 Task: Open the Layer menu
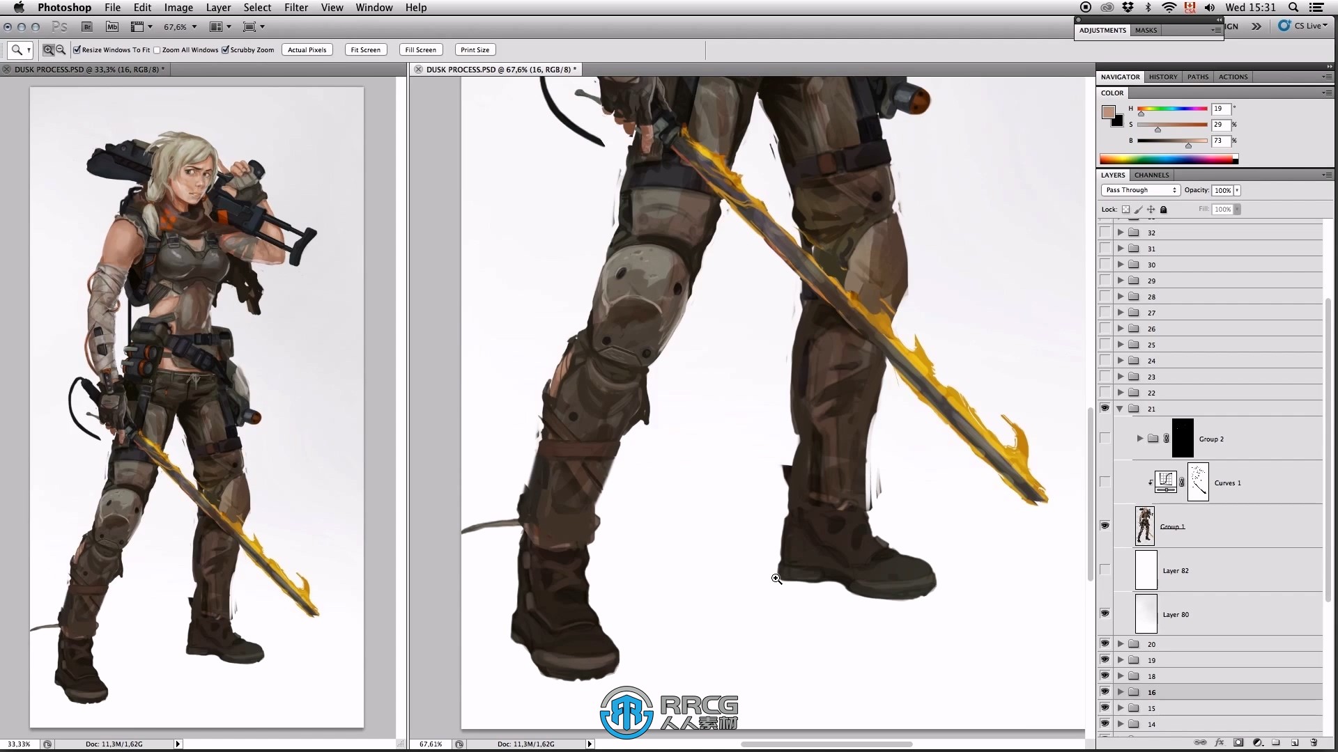pos(218,8)
